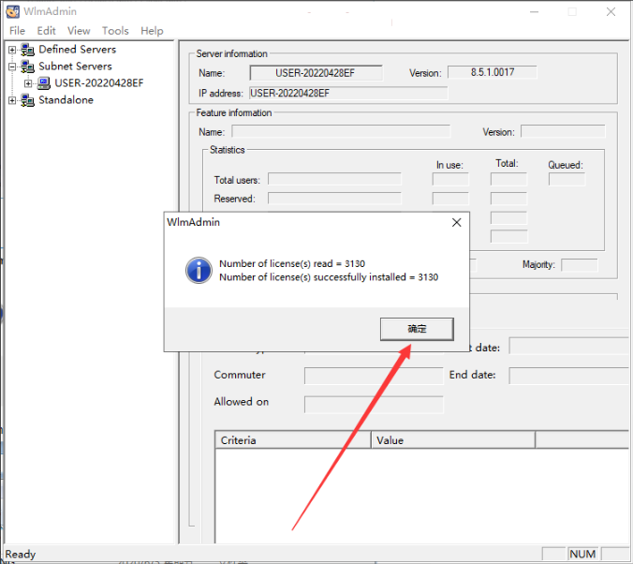Click the Reserved field
Image resolution: width=633 pixels, height=564 pixels.
click(x=334, y=199)
